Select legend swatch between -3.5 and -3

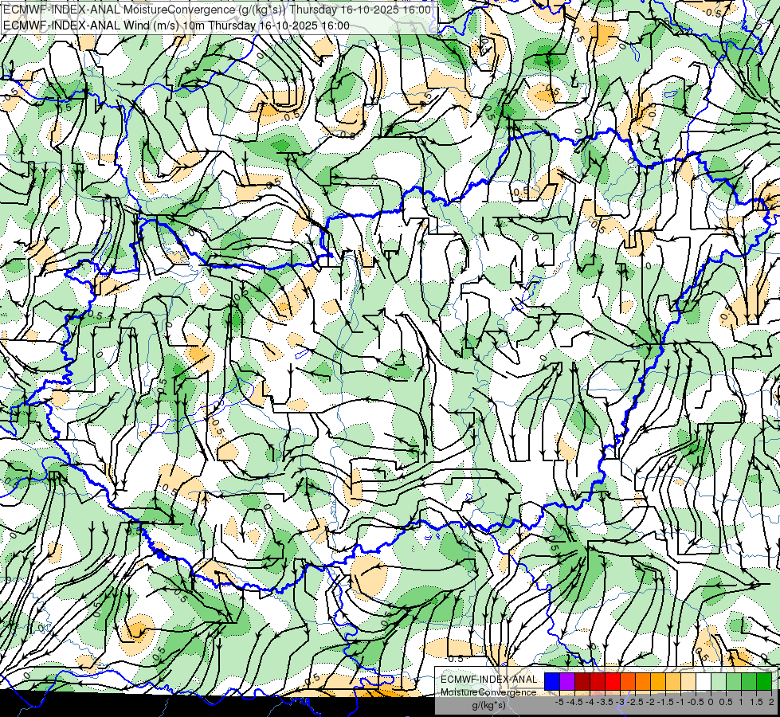pyautogui.click(x=613, y=681)
